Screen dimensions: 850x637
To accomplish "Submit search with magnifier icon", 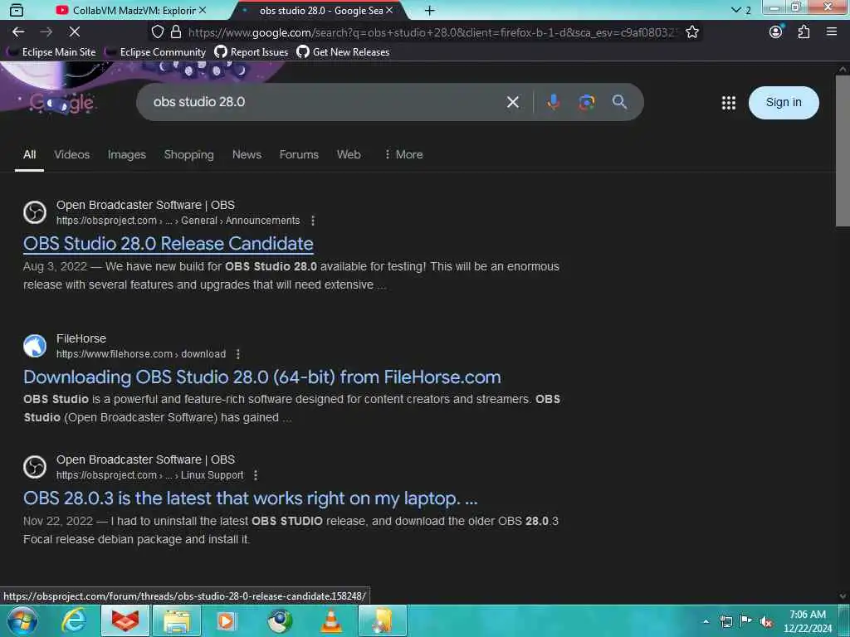I will 619,102.
